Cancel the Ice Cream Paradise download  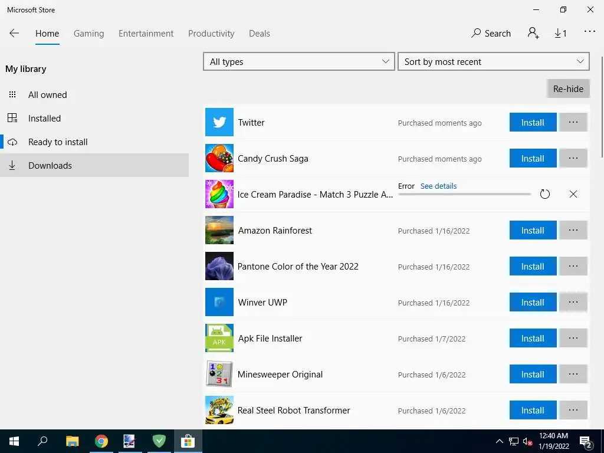(573, 194)
